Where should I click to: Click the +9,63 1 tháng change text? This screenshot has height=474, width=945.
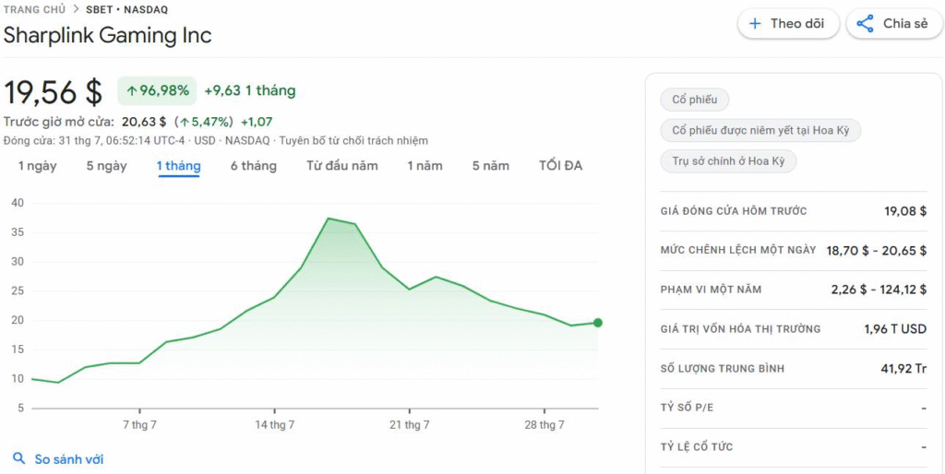point(249,91)
